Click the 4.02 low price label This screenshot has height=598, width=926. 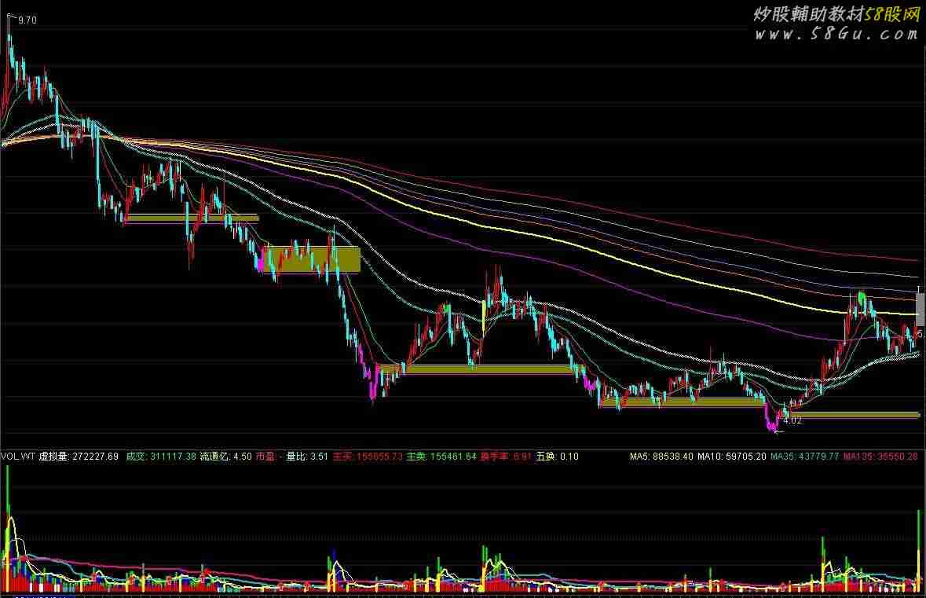(x=792, y=420)
